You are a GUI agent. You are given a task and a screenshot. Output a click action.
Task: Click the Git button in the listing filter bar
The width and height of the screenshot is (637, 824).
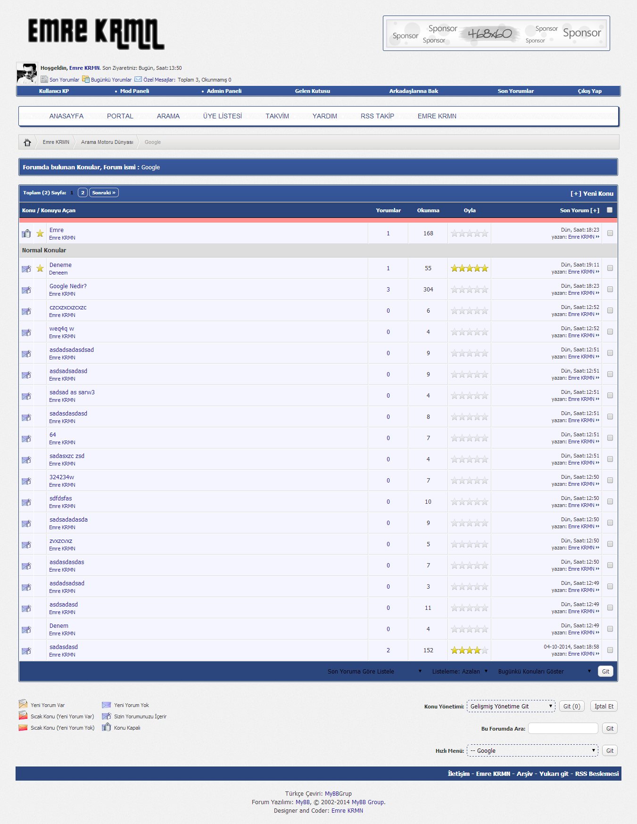point(605,671)
